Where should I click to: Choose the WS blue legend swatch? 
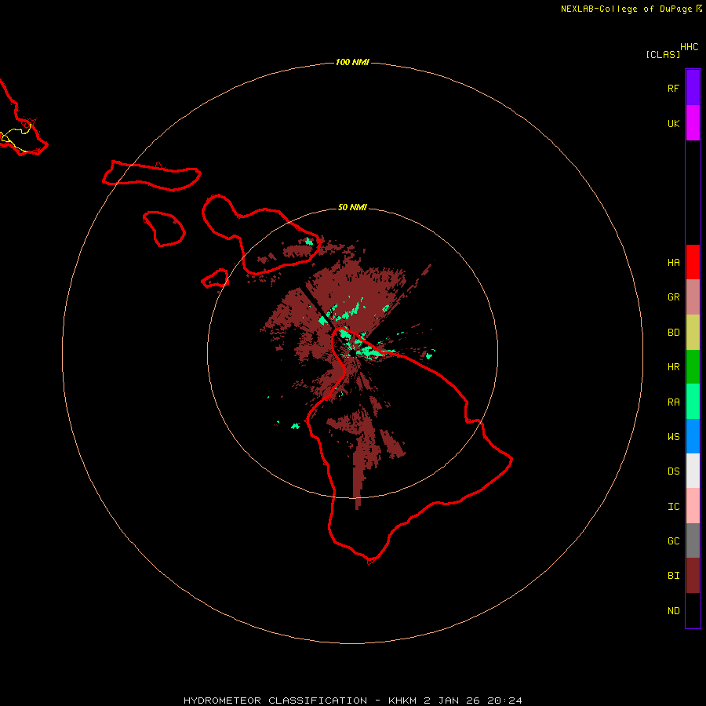(693, 436)
